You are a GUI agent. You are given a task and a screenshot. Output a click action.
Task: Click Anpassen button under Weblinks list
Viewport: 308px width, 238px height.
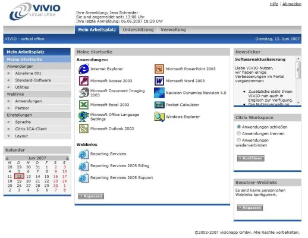point(91,196)
